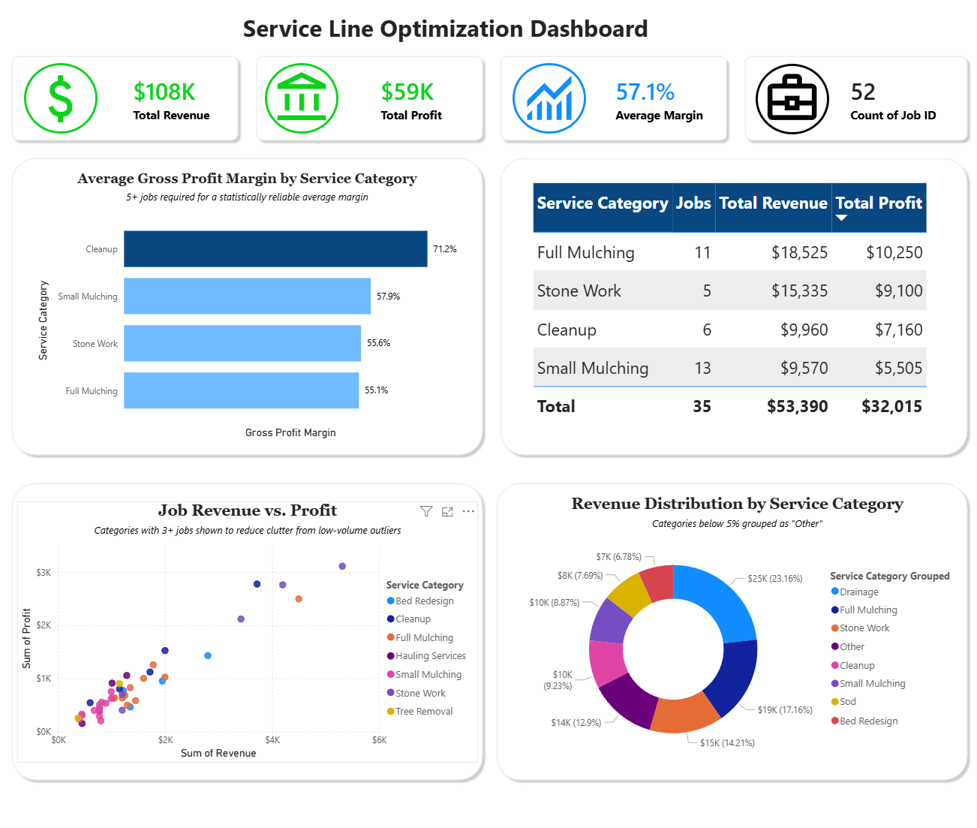Viewport: 977px width, 828px height.
Task: Select the Small Mulching table row name
Action: click(592, 369)
